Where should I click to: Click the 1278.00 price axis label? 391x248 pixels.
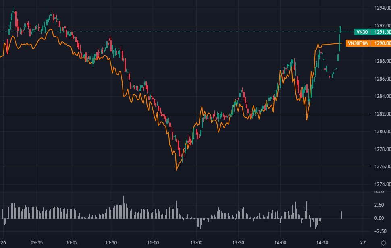click(x=383, y=149)
